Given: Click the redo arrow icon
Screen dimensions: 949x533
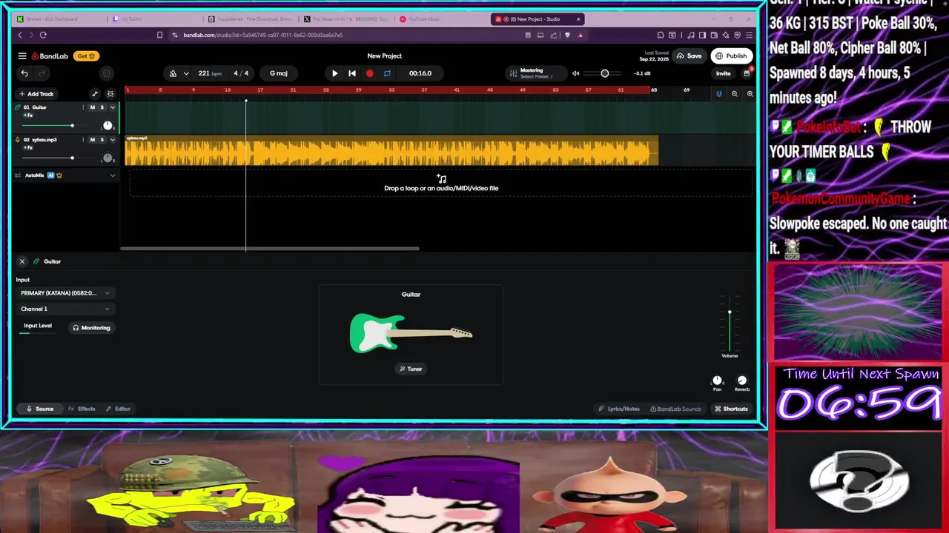Looking at the screenshot, I should (42, 73).
